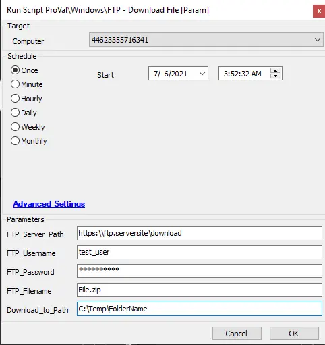Select the Minute schedule option
This screenshot has width=325, height=345.
pos(15,84)
